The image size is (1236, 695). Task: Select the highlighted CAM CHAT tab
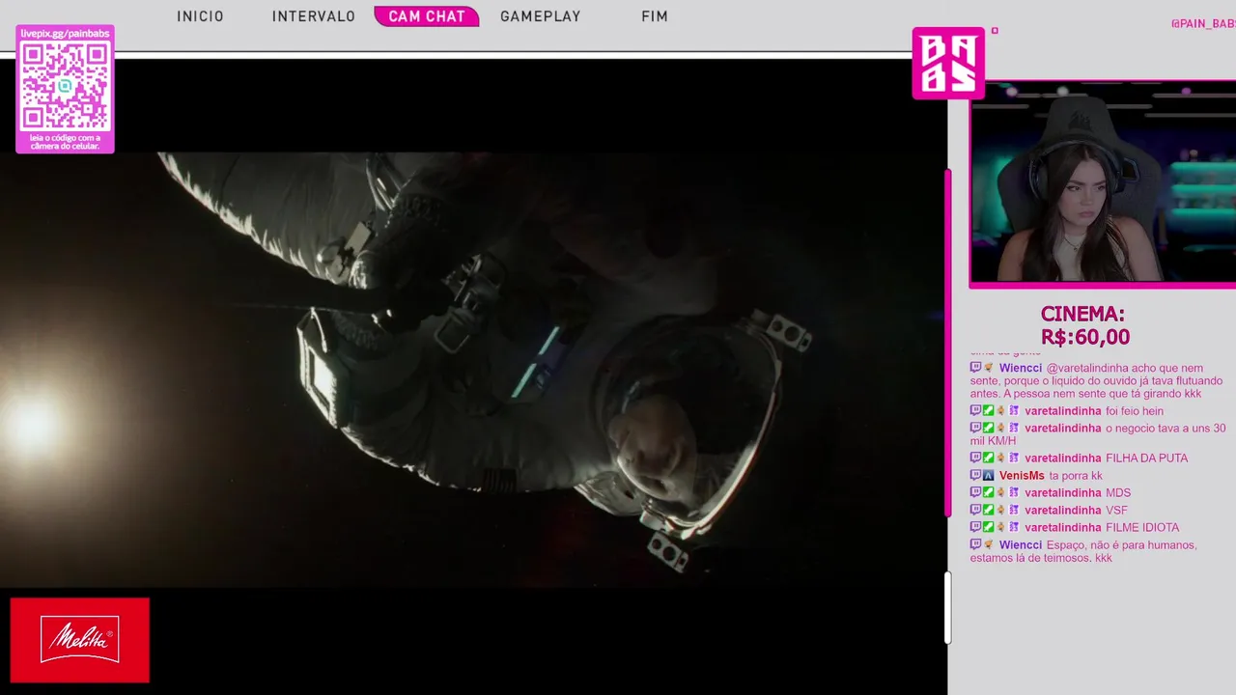tap(427, 16)
